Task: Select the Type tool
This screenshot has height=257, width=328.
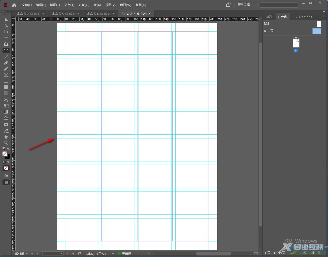Action: pos(6,51)
